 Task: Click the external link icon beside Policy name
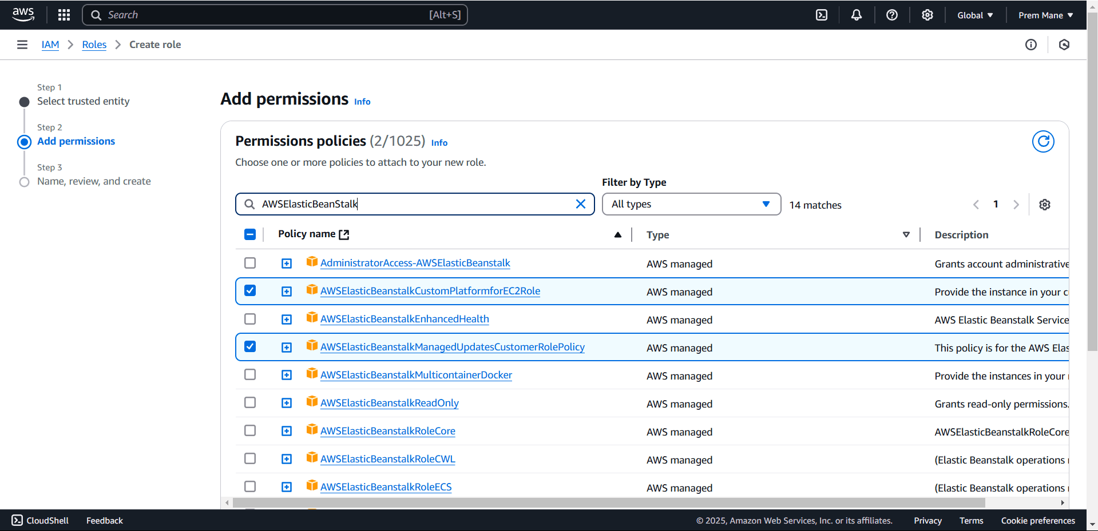pyautogui.click(x=344, y=234)
